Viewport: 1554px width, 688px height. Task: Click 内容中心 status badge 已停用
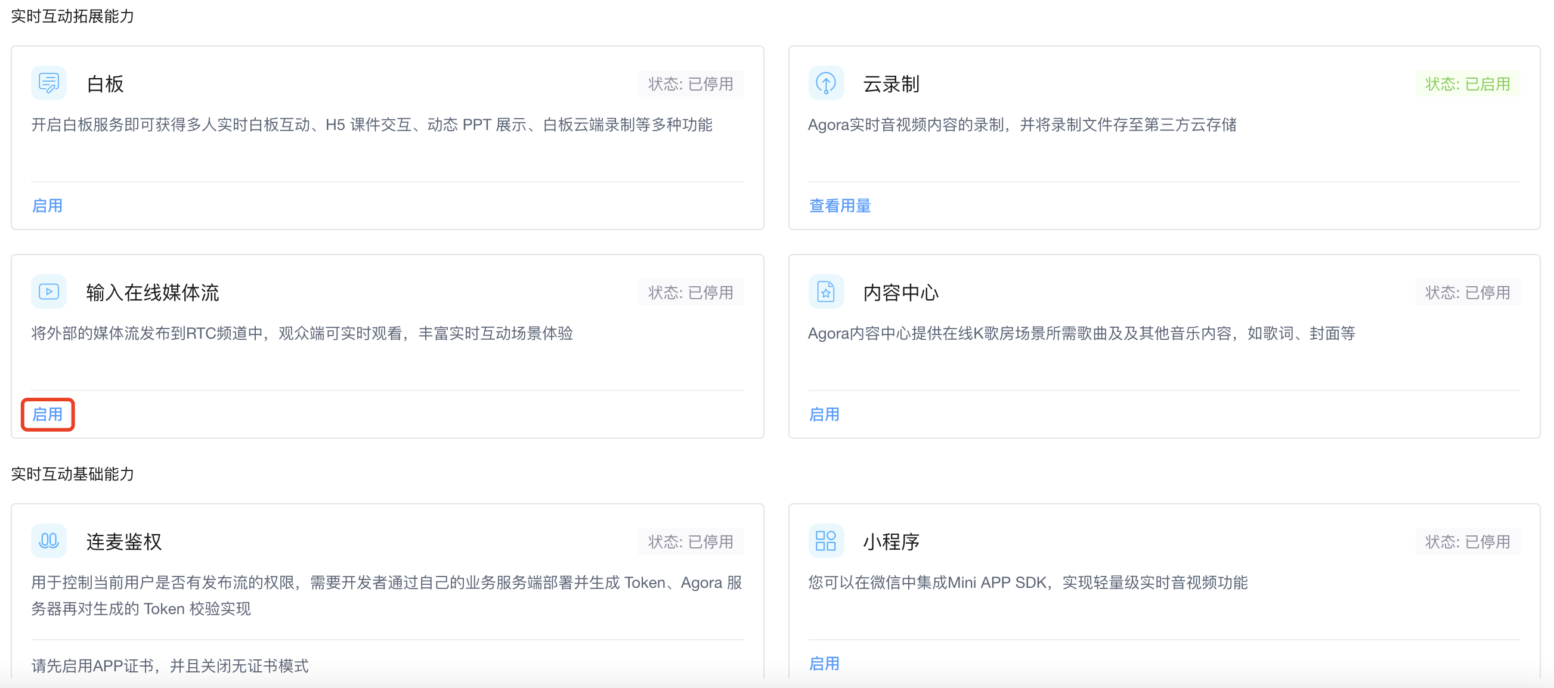(x=1468, y=293)
